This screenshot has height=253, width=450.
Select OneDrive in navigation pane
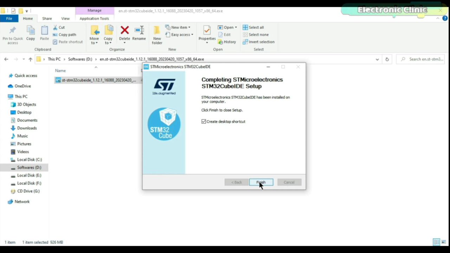click(23, 86)
